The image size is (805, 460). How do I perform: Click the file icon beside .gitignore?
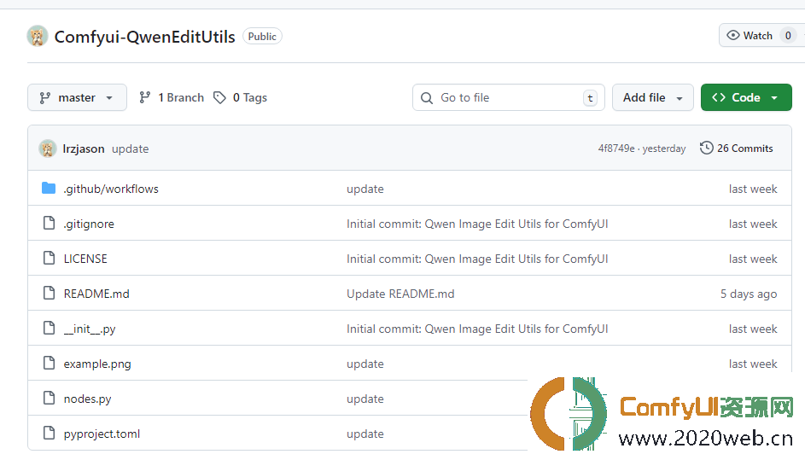pos(49,223)
